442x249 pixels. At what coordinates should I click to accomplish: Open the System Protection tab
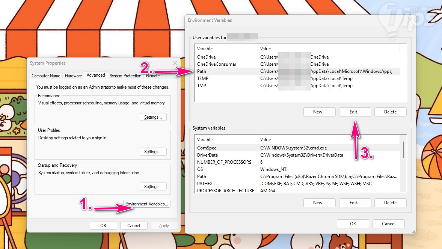point(125,75)
